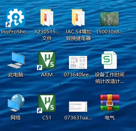This screenshot has width=136, height=131.
Task: Open the 电气 WinRAR archive icon
Action: click(x=110, y=103)
